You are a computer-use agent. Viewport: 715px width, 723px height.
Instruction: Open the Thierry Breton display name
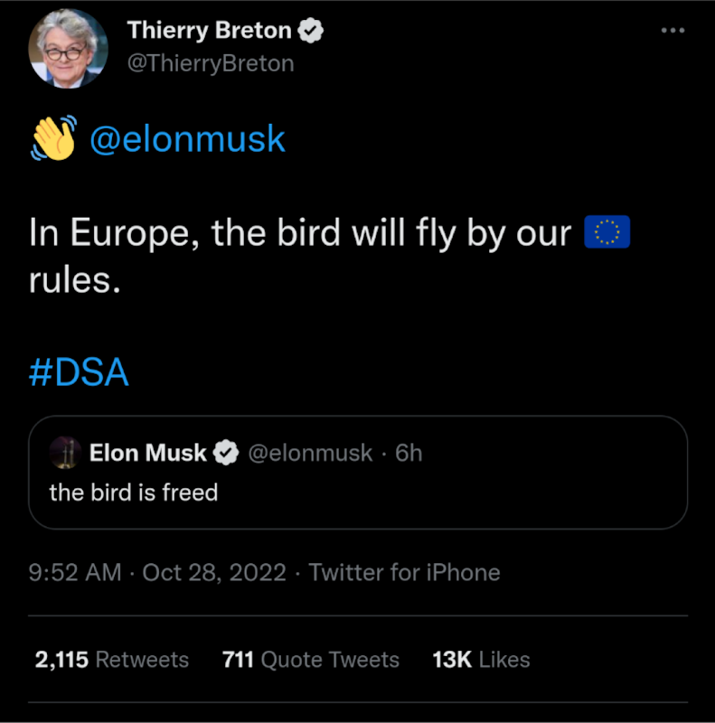click(x=209, y=31)
